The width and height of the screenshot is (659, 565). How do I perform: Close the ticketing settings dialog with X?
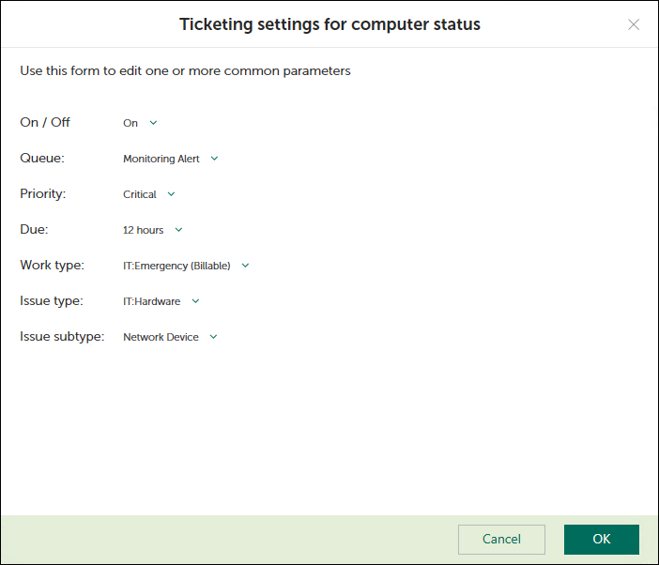pos(634,24)
